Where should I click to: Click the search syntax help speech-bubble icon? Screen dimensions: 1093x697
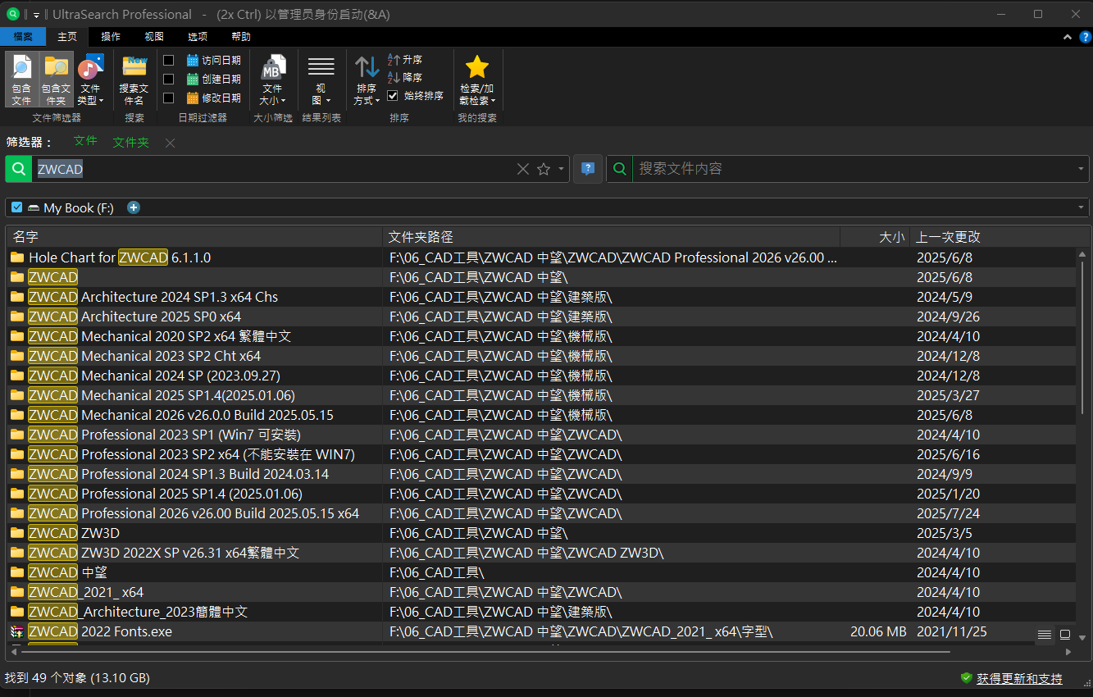588,169
